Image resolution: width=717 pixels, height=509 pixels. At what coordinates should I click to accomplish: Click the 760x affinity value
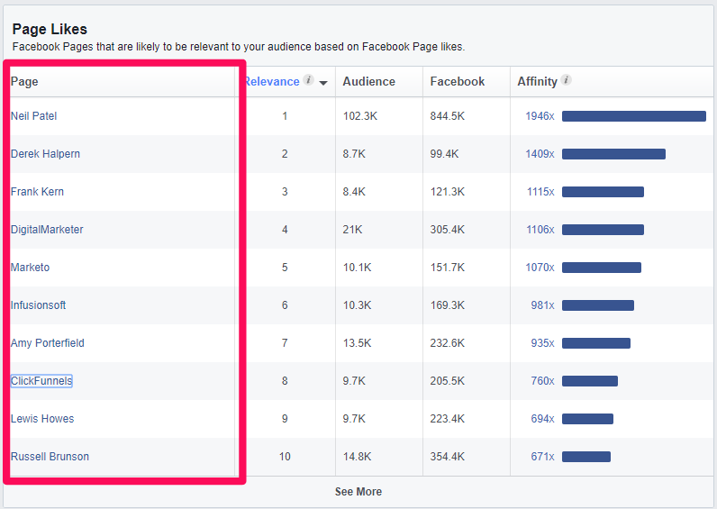pyautogui.click(x=542, y=381)
